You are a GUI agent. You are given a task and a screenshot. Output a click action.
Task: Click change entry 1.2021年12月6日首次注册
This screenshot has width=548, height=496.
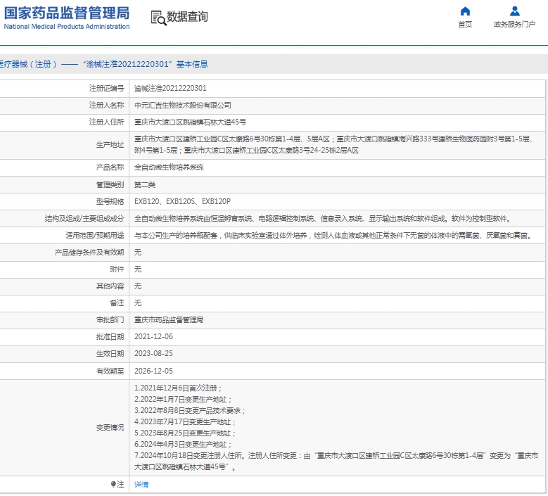click(x=178, y=388)
